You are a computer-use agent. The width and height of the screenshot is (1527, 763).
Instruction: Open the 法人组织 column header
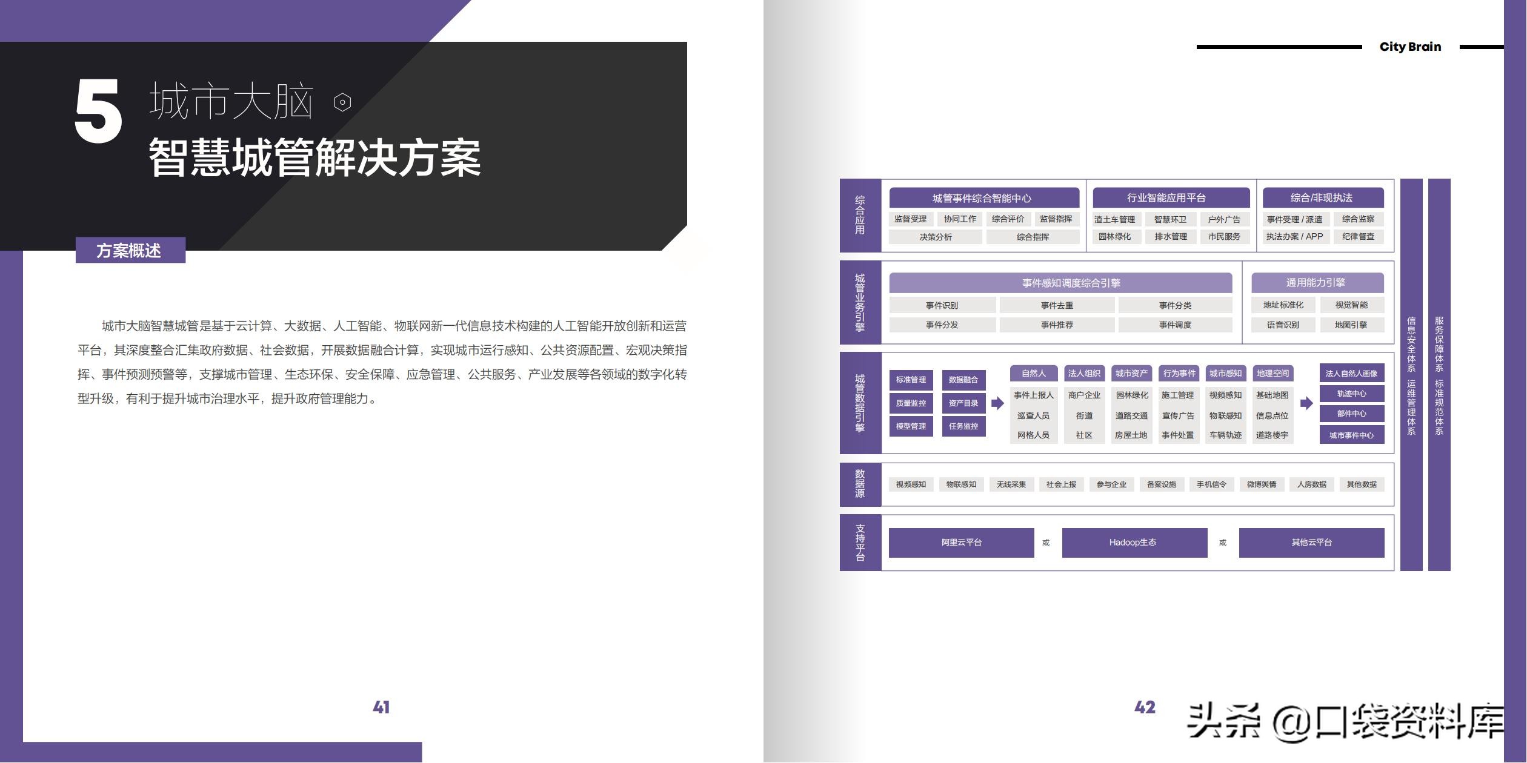point(1085,374)
